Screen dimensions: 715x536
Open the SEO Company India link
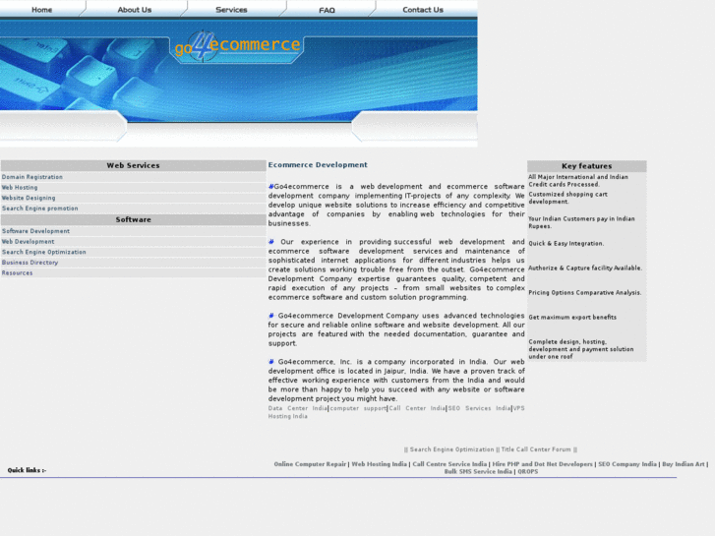tap(627, 464)
